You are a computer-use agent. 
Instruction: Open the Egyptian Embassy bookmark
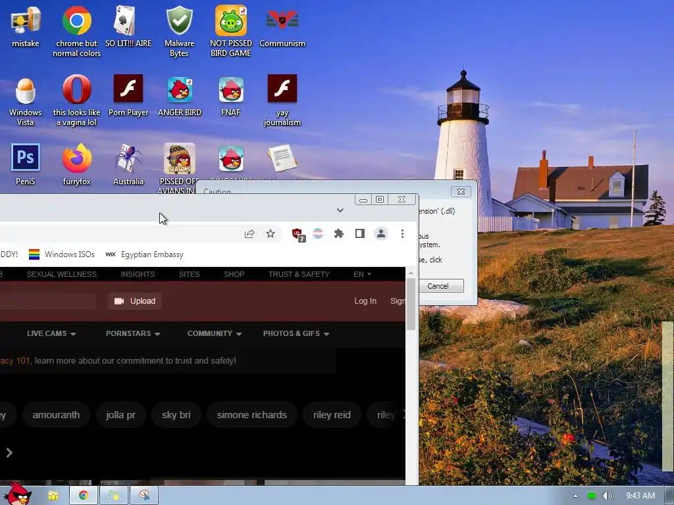click(144, 254)
